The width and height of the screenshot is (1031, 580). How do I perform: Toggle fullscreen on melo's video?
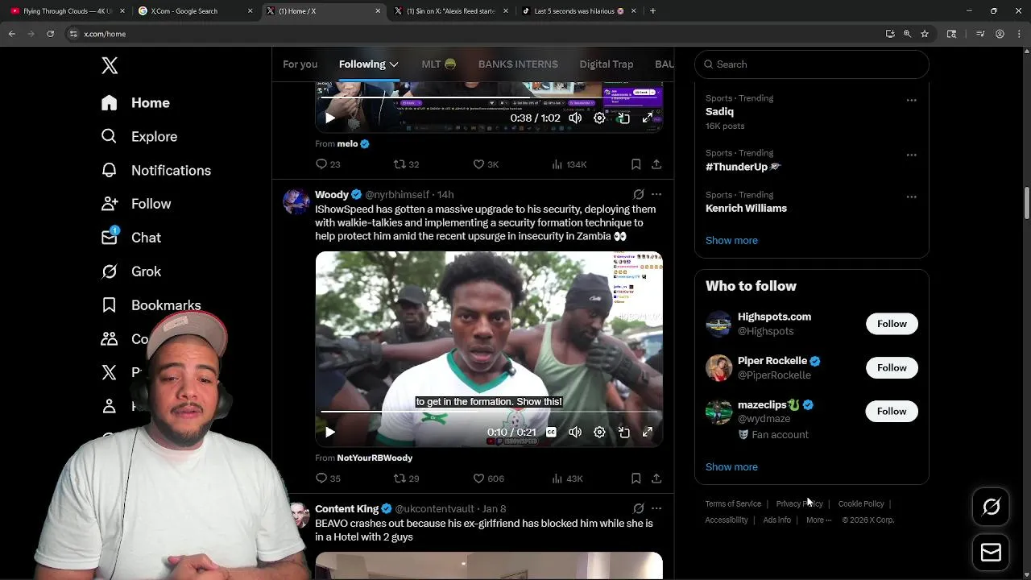pyautogui.click(x=648, y=118)
